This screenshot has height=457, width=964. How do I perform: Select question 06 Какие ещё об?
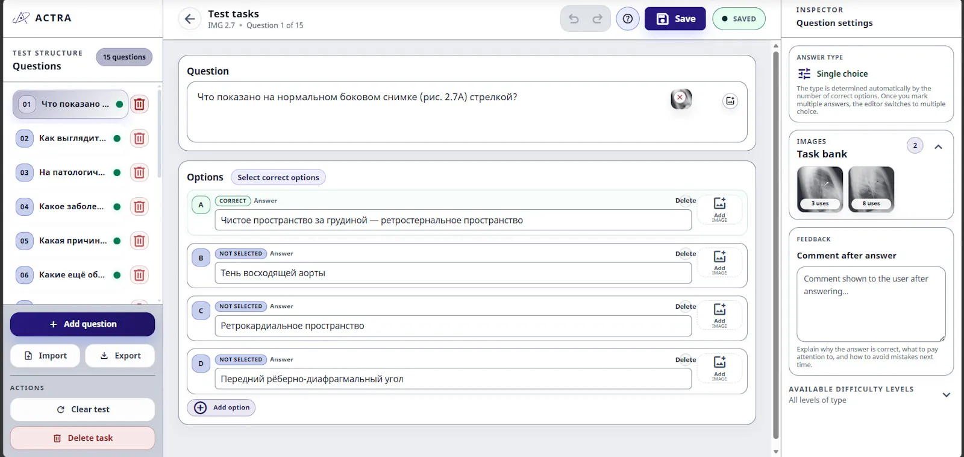point(70,275)
